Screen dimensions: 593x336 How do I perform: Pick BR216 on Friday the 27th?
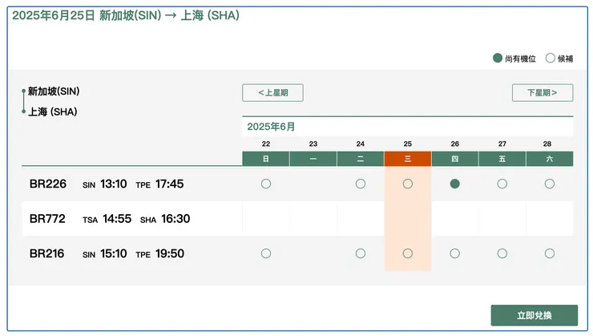coord(502,253)
